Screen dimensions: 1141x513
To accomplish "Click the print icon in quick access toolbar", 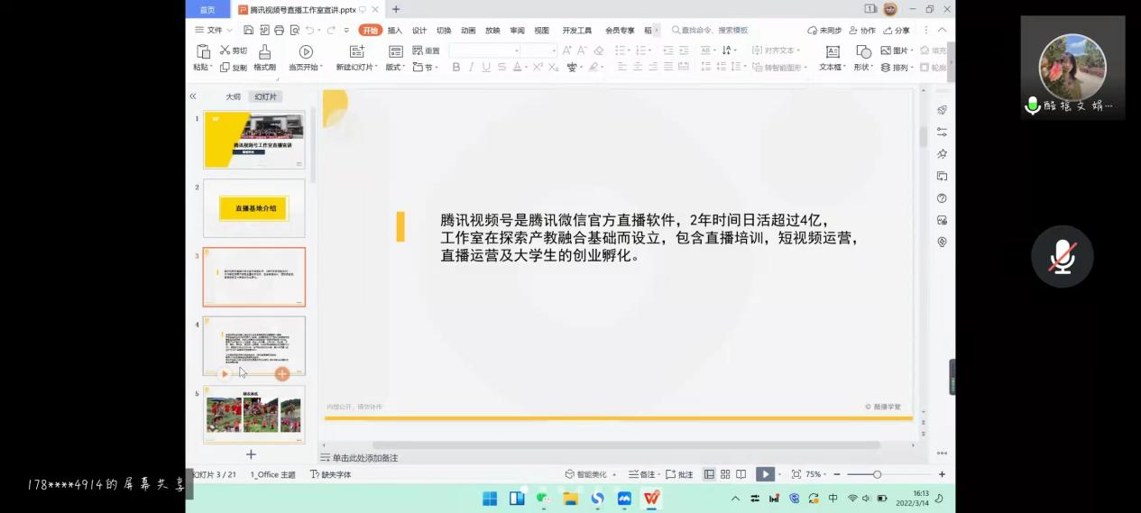I will [x=279, y=30].
